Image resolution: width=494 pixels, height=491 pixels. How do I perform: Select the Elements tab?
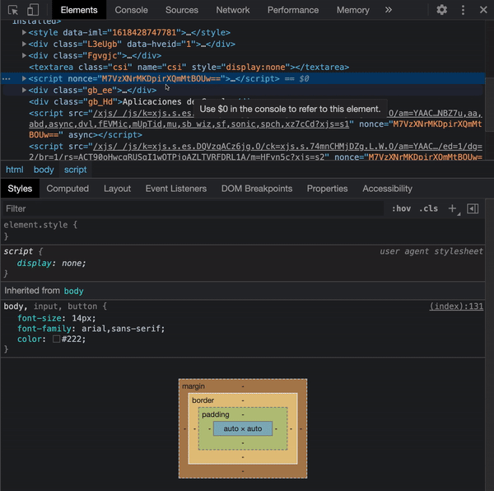point(79,10)
